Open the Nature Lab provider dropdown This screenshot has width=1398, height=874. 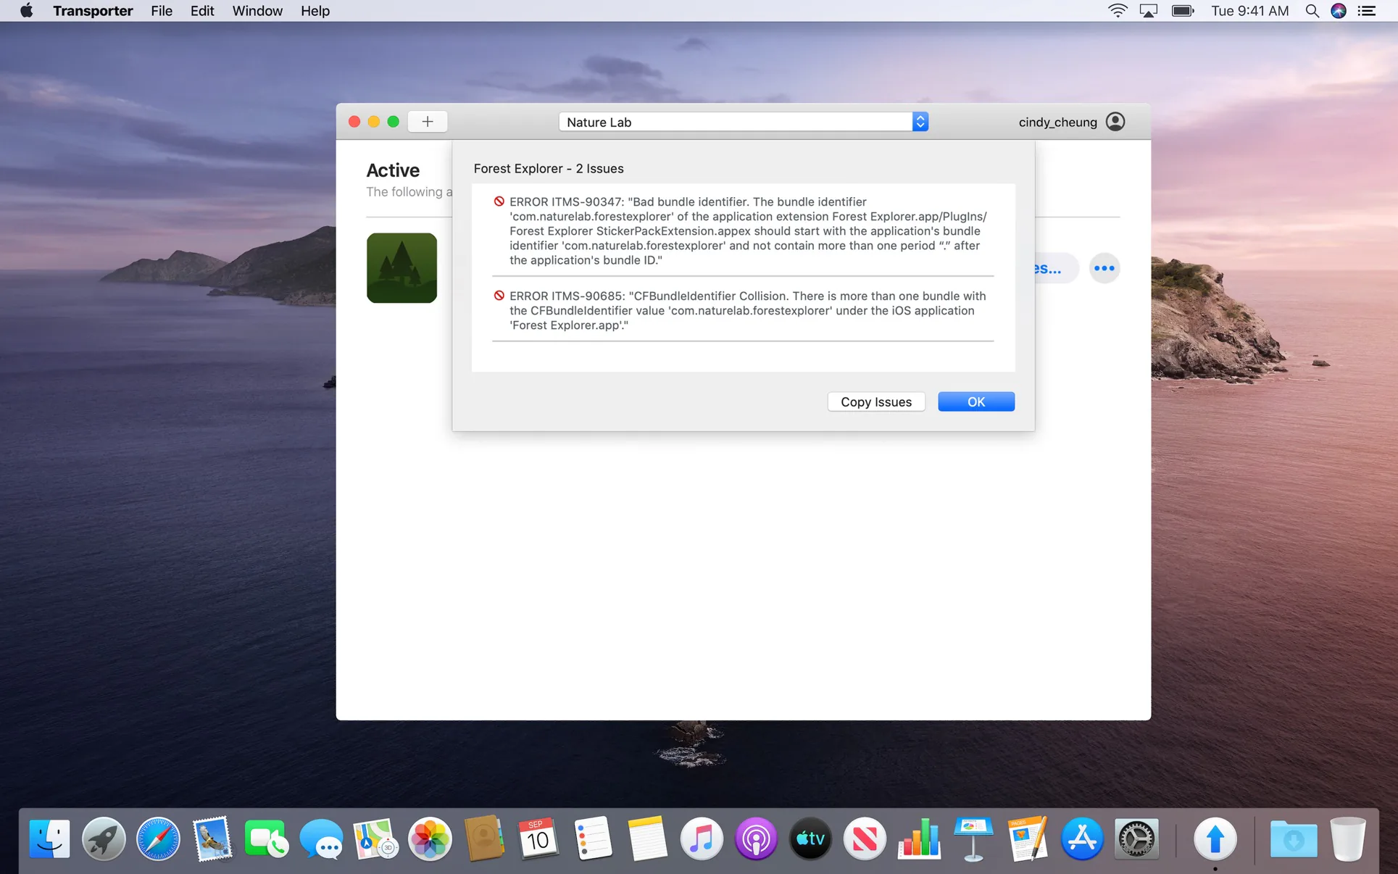coord(743,122)
